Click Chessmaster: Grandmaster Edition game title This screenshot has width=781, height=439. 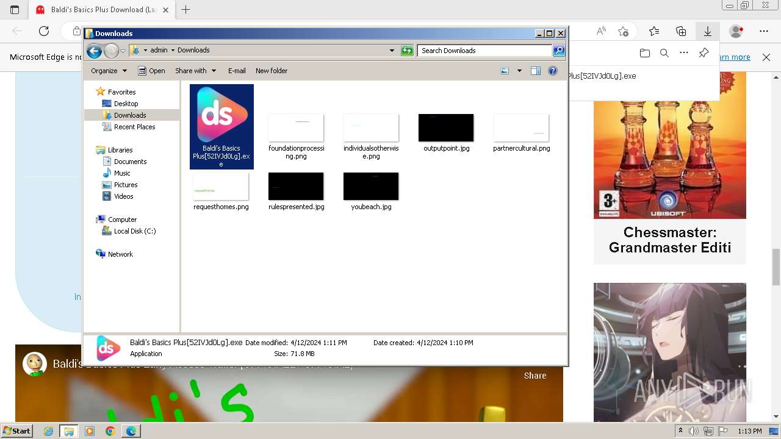click(670, 240)
